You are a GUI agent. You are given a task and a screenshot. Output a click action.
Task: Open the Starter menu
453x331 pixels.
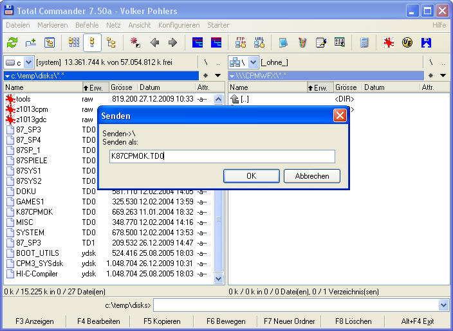pos(218,25)
